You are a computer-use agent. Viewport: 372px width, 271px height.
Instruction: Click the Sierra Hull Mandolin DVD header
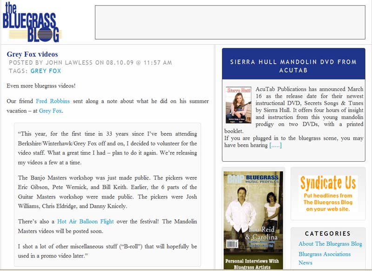[293, 66]
